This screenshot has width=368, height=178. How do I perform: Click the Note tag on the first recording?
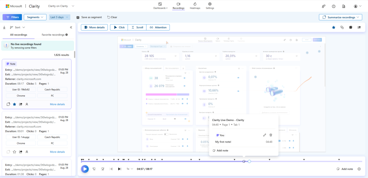(x=11, y=64)
